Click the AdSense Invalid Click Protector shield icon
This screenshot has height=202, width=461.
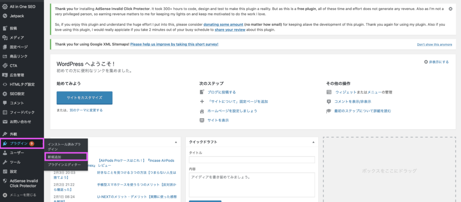pos(5,181)
